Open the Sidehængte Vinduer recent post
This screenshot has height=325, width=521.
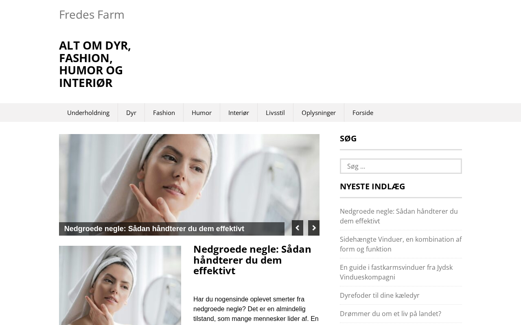tap(401, 244)
